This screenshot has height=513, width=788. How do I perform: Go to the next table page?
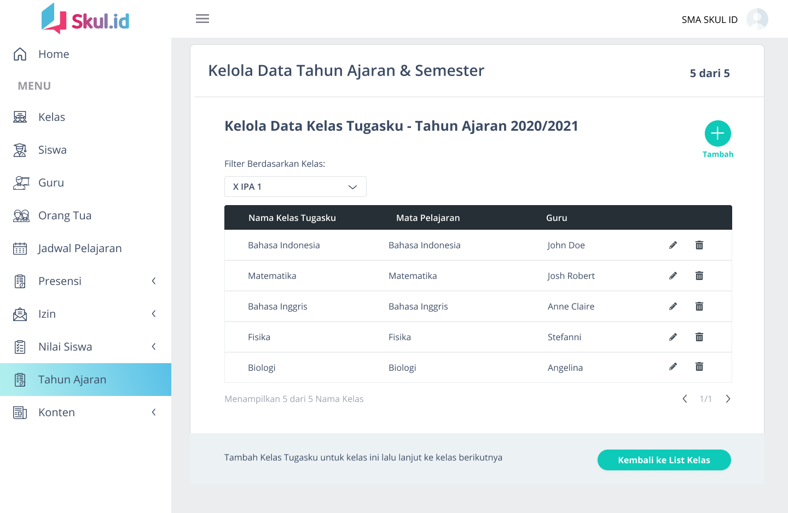[x=728, y=399]
